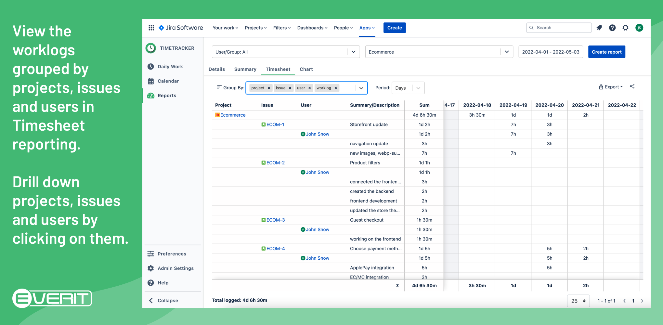Screen dimensions: 663x325
Task: Remove the 'user' grouping chip
Action: (x=309, y=88)
